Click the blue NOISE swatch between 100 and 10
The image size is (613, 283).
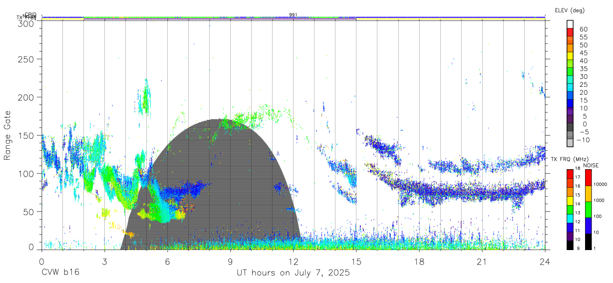[x=588, y=226]
